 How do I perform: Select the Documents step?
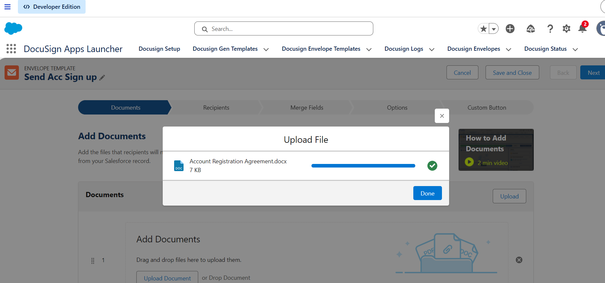click(x=125, y=107)
